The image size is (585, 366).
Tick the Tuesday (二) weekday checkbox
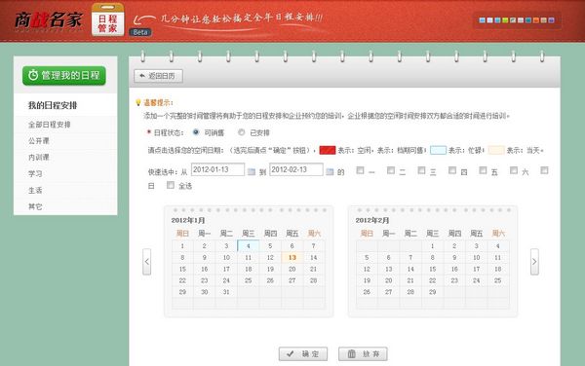391,170
